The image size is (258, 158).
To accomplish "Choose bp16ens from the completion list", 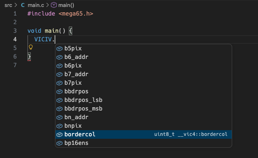I will coord(144,143).
